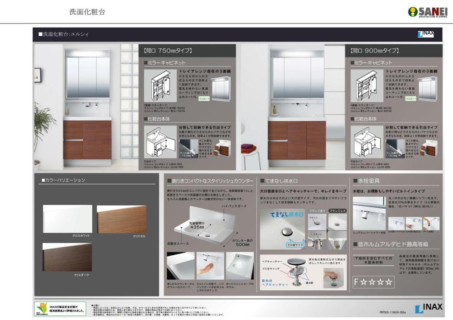Select the グロスホワイト color swatch
The image size is (453, 320).
point(67,219)
